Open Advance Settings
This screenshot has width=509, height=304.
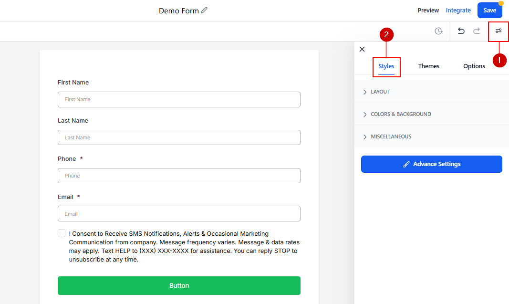431,164
